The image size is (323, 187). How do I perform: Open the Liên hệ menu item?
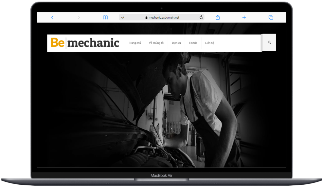point(209,43)
